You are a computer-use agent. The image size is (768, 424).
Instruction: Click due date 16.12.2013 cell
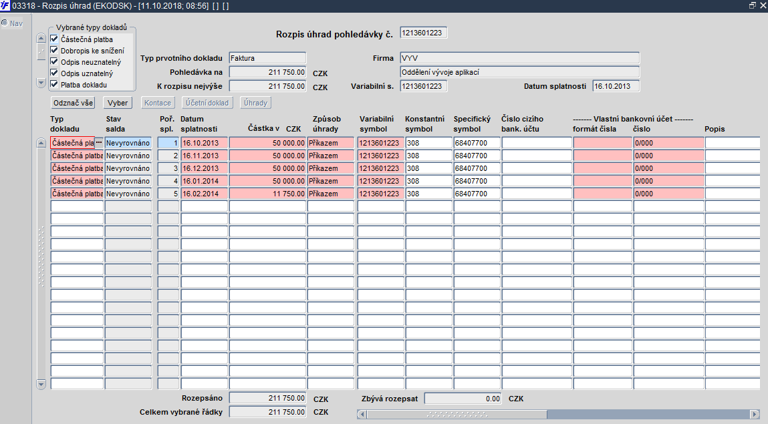(205, 168)
